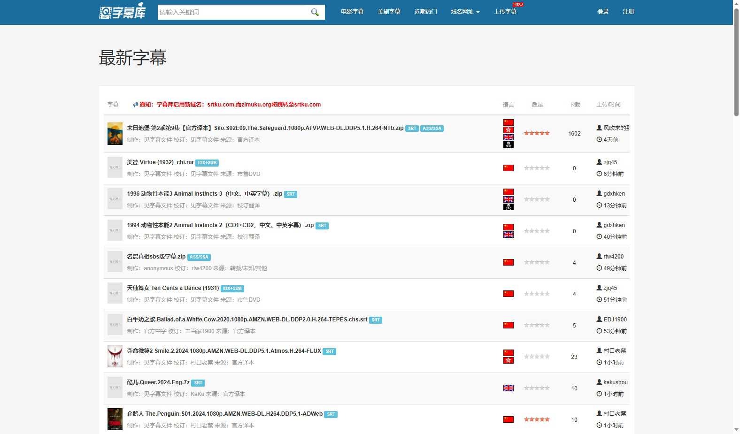Click the five-star rating on Silo row
Viewport: 740px width, 434px height.
[537, 133]
